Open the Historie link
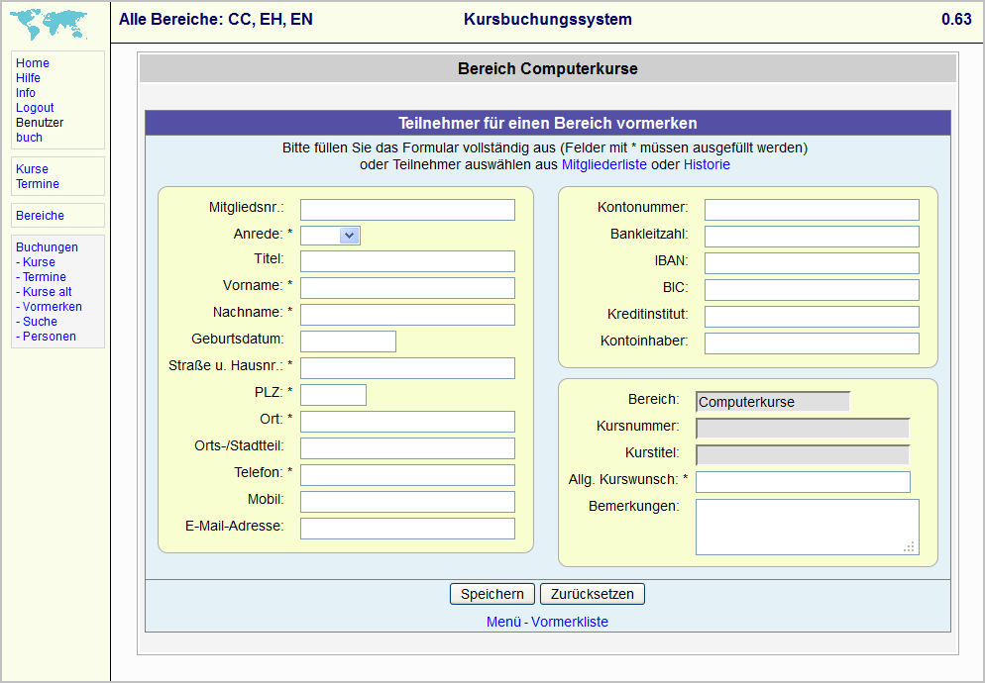Image resolution: width=985 pixels, height=683 pixels. coord(707,164)
